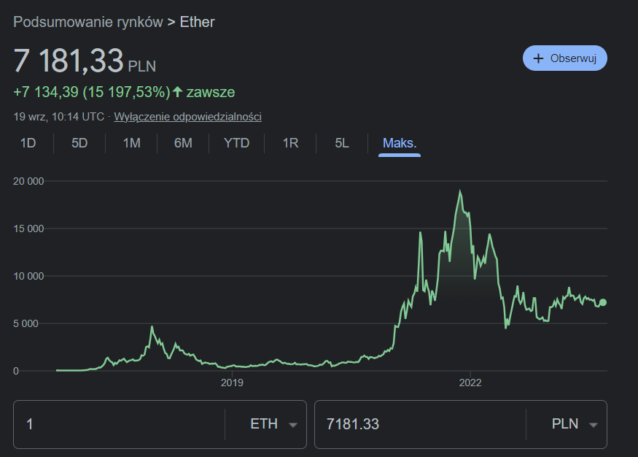Click the plus icon on Obserwuj

point(539,59)
